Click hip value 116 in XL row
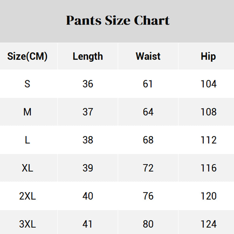234x234 pixels. 209,168
